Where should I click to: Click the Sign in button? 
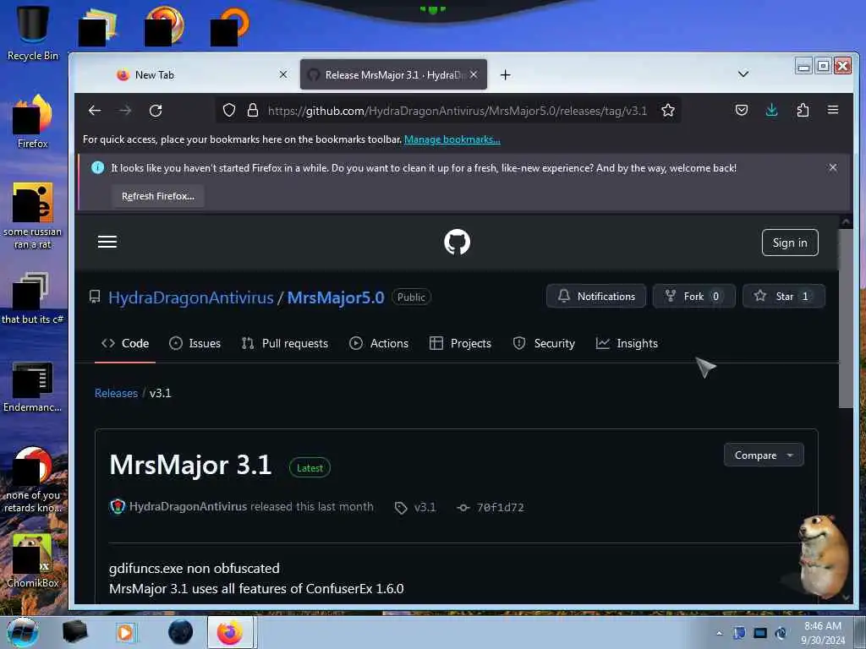(x=790, y=243)
